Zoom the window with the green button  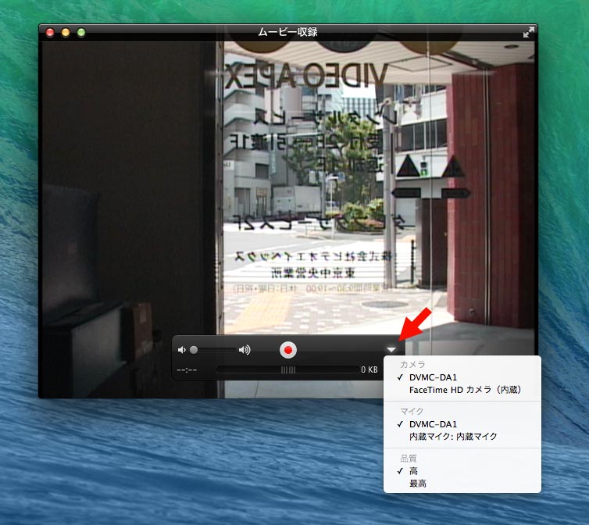(81, 32)
